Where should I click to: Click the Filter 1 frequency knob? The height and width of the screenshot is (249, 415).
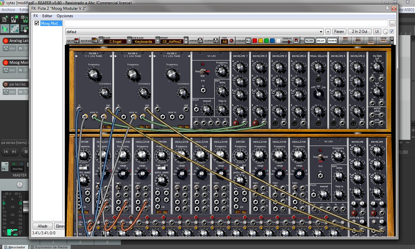[93, 75]
